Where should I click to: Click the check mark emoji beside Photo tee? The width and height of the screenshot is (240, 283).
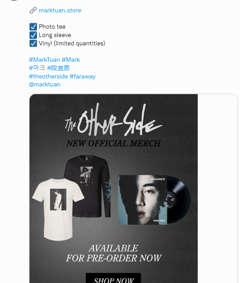(33, 27)
